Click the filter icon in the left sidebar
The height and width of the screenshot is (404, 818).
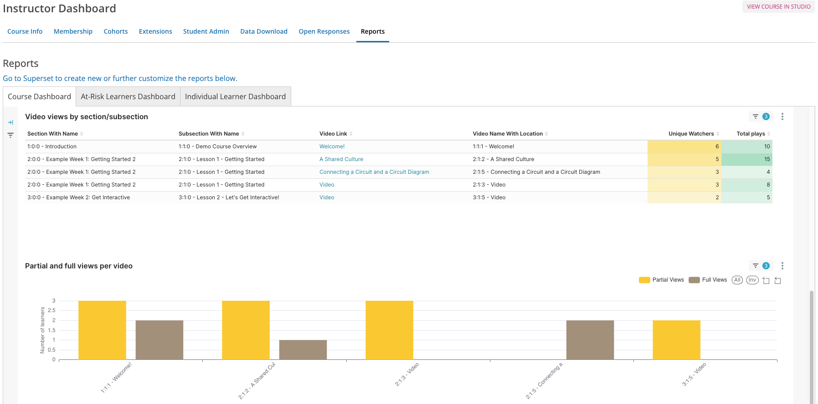coord(10,135)
